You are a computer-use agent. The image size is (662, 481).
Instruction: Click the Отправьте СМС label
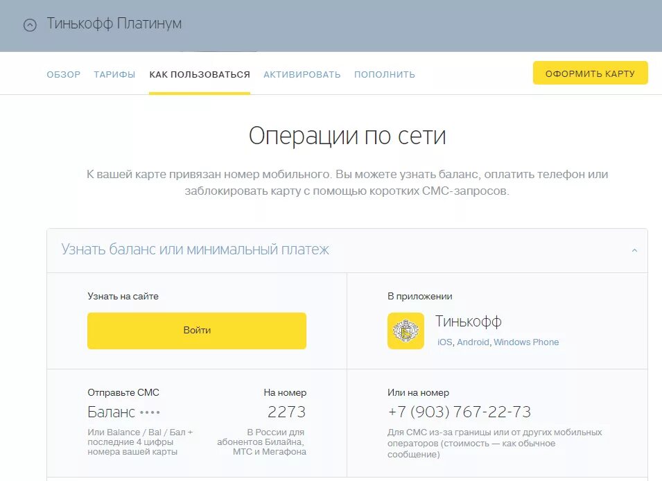click(123, 393)
